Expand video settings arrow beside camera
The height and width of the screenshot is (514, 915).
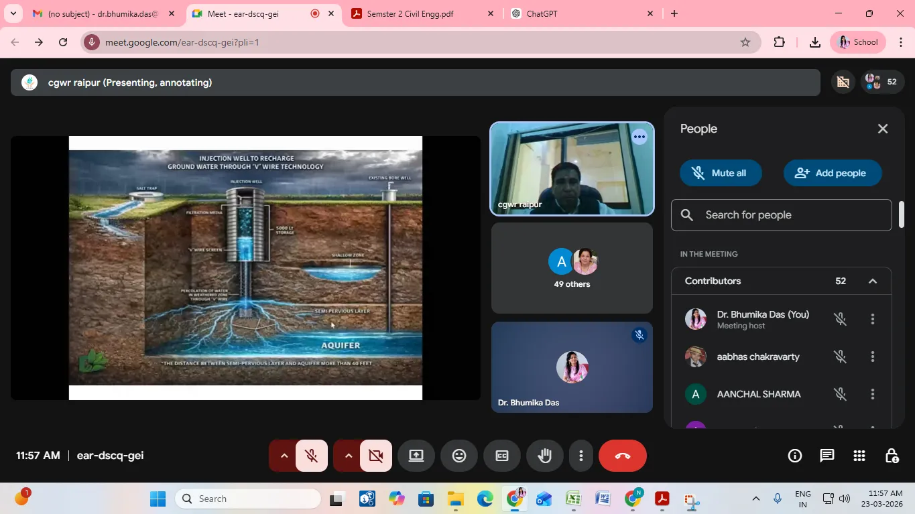coord(348,456)
